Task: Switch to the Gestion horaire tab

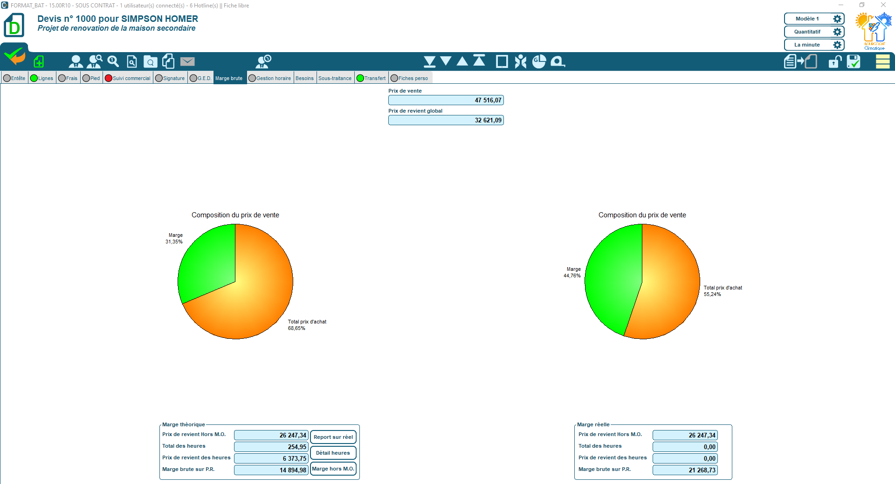Action: (x=270, y=78)
